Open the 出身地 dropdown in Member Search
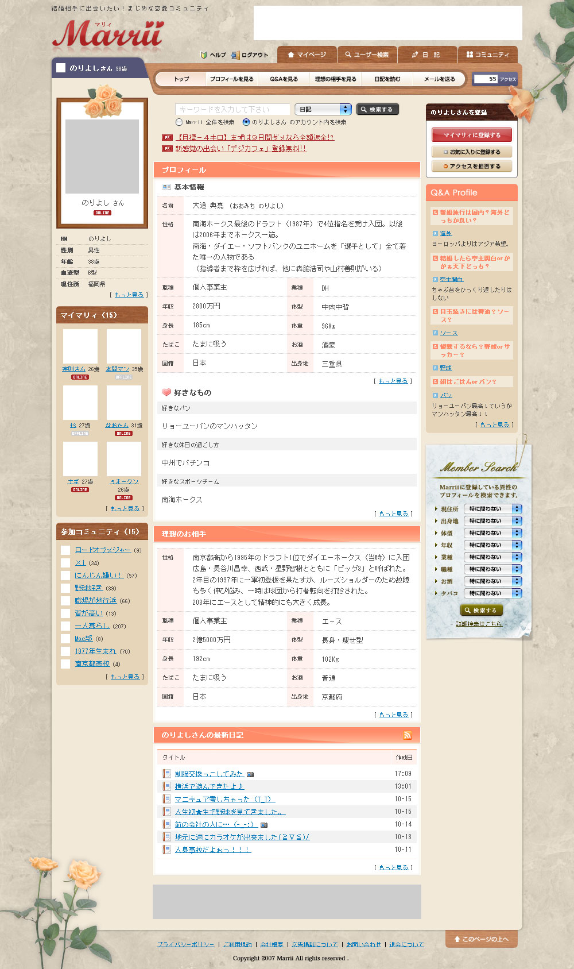 493,521
